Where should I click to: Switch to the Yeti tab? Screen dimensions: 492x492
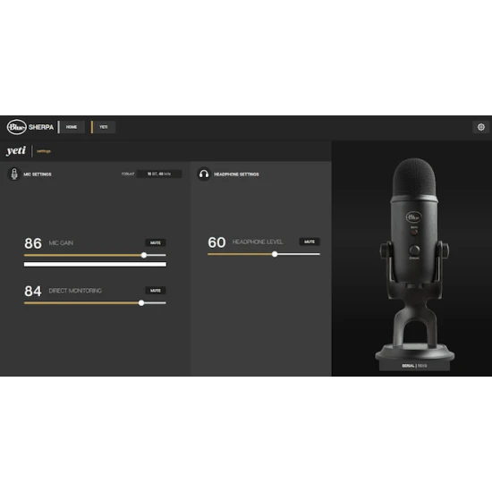104,127
